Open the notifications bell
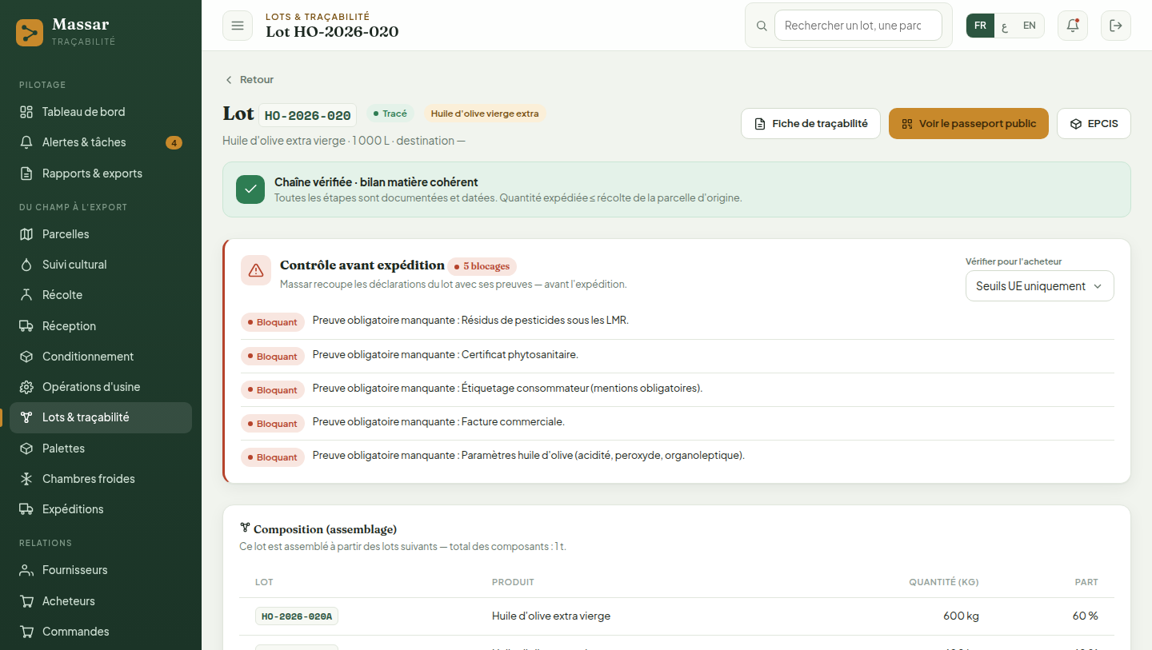 click(x=1073, y=26)
